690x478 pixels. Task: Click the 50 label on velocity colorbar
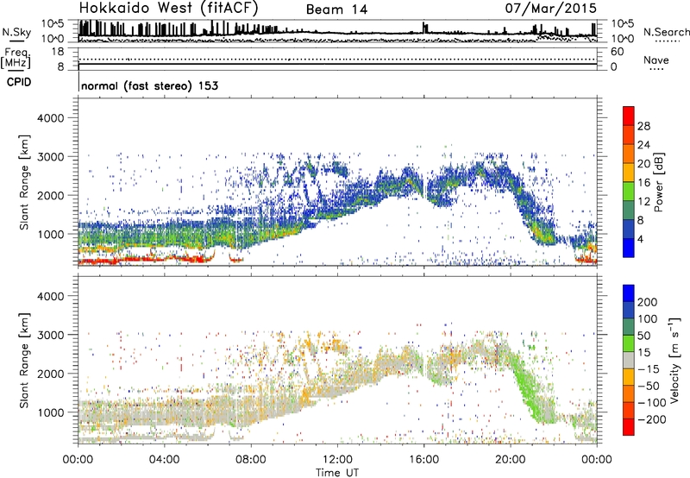[x=643, y=336]
